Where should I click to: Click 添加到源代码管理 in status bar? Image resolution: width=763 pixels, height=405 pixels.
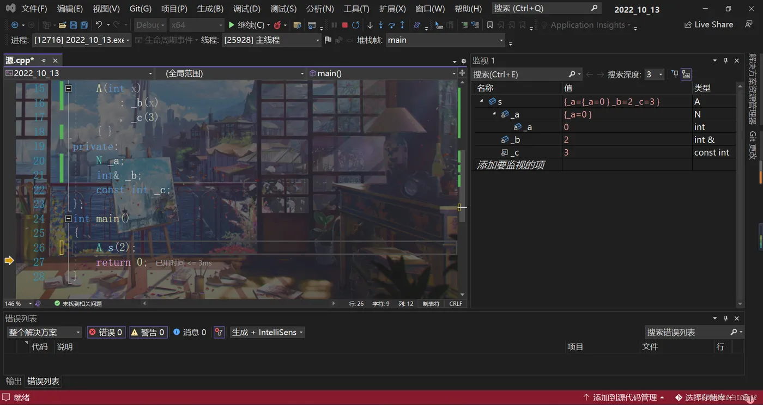tap(625, 398)
